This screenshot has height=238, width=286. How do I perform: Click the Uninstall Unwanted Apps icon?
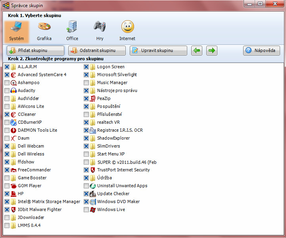point(93,186)
